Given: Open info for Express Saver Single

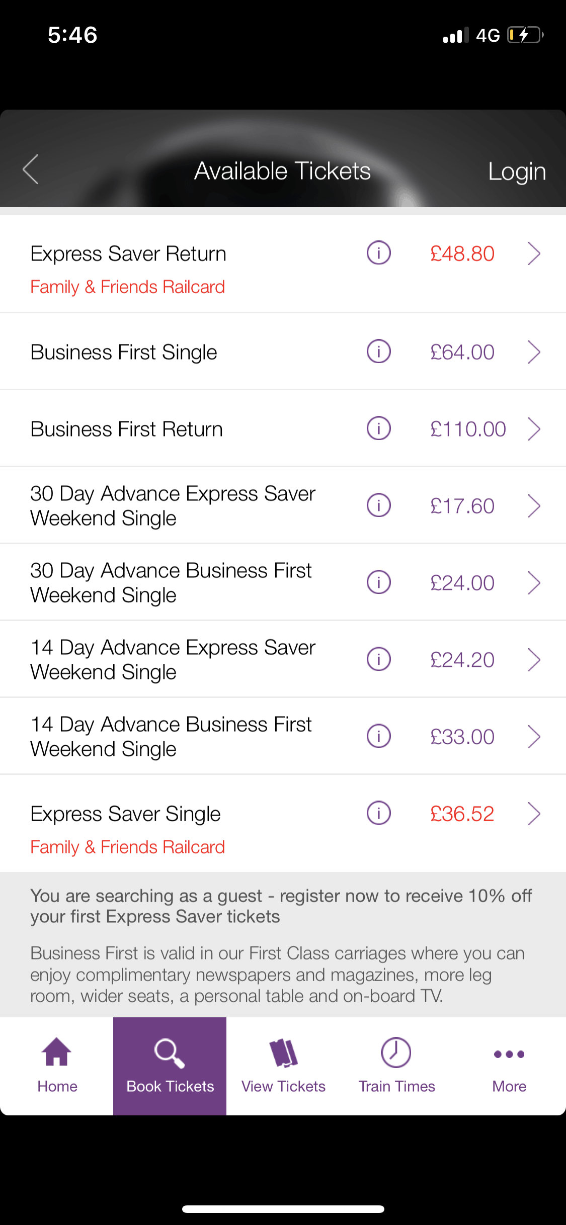Looking at the screenshot, I should coord(378,813).
